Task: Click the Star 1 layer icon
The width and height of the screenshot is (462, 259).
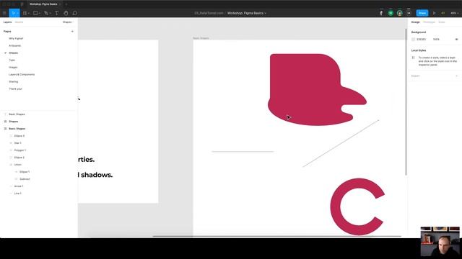Action: coord(11,143)
